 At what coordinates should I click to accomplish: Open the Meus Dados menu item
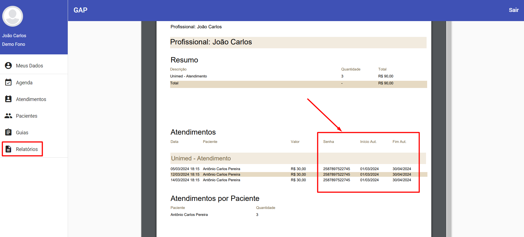tap(29, 66)
